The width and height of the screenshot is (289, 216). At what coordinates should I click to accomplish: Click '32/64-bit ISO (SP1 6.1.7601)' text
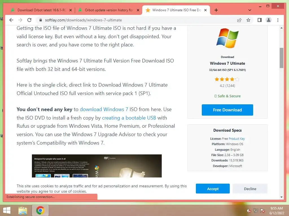227,70
